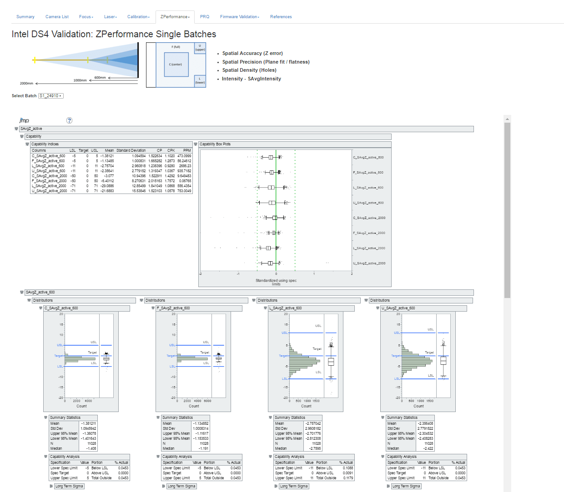Image resolution: width=564 pixels, height=492 pixels.
Task: Go to the Camera List page
Action: coord(57,17)
